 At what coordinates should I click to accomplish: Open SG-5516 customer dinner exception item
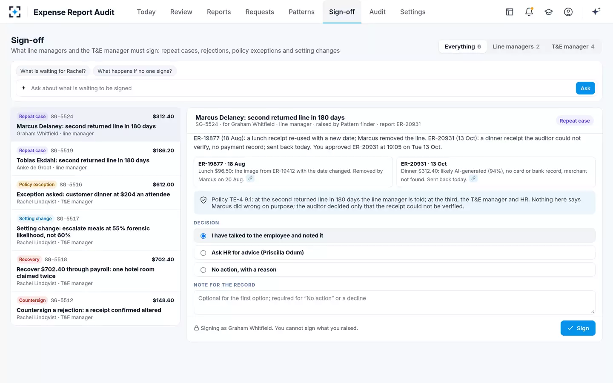(95, 193)
